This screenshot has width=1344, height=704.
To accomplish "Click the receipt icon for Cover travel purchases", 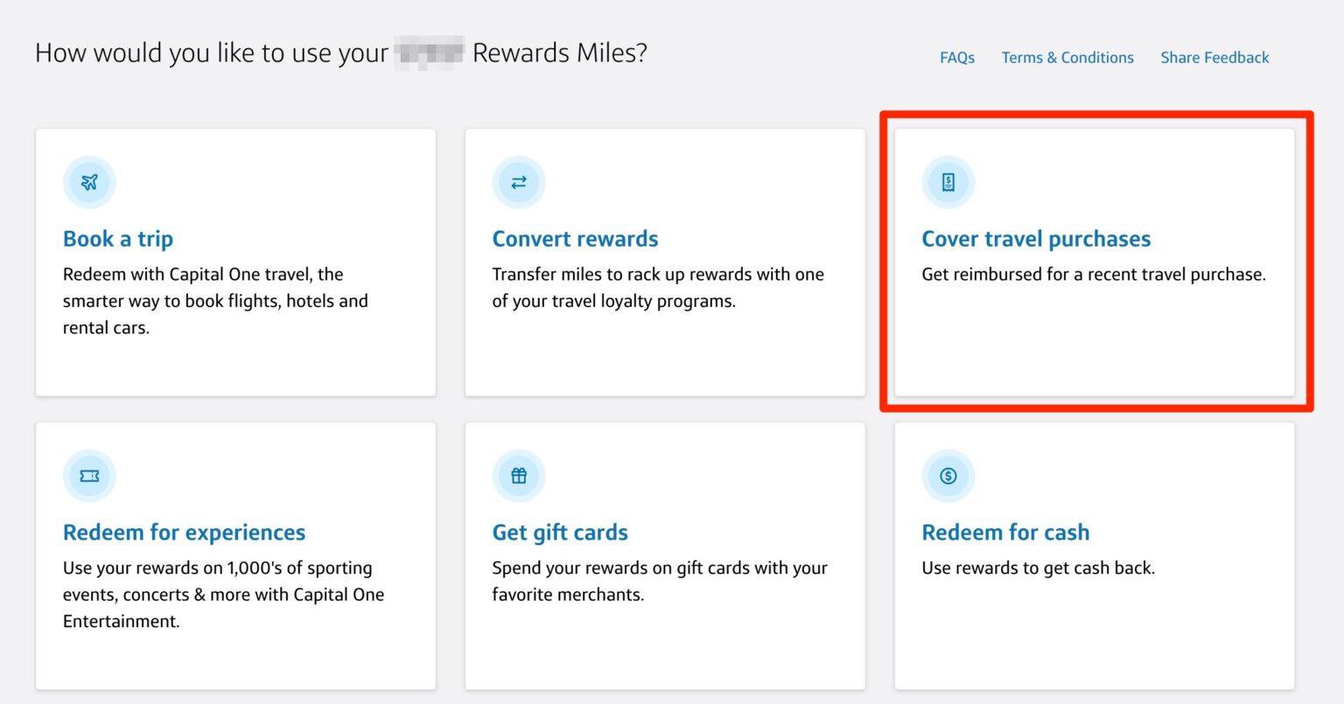I will pyautogui.click(x=948, y=183).
